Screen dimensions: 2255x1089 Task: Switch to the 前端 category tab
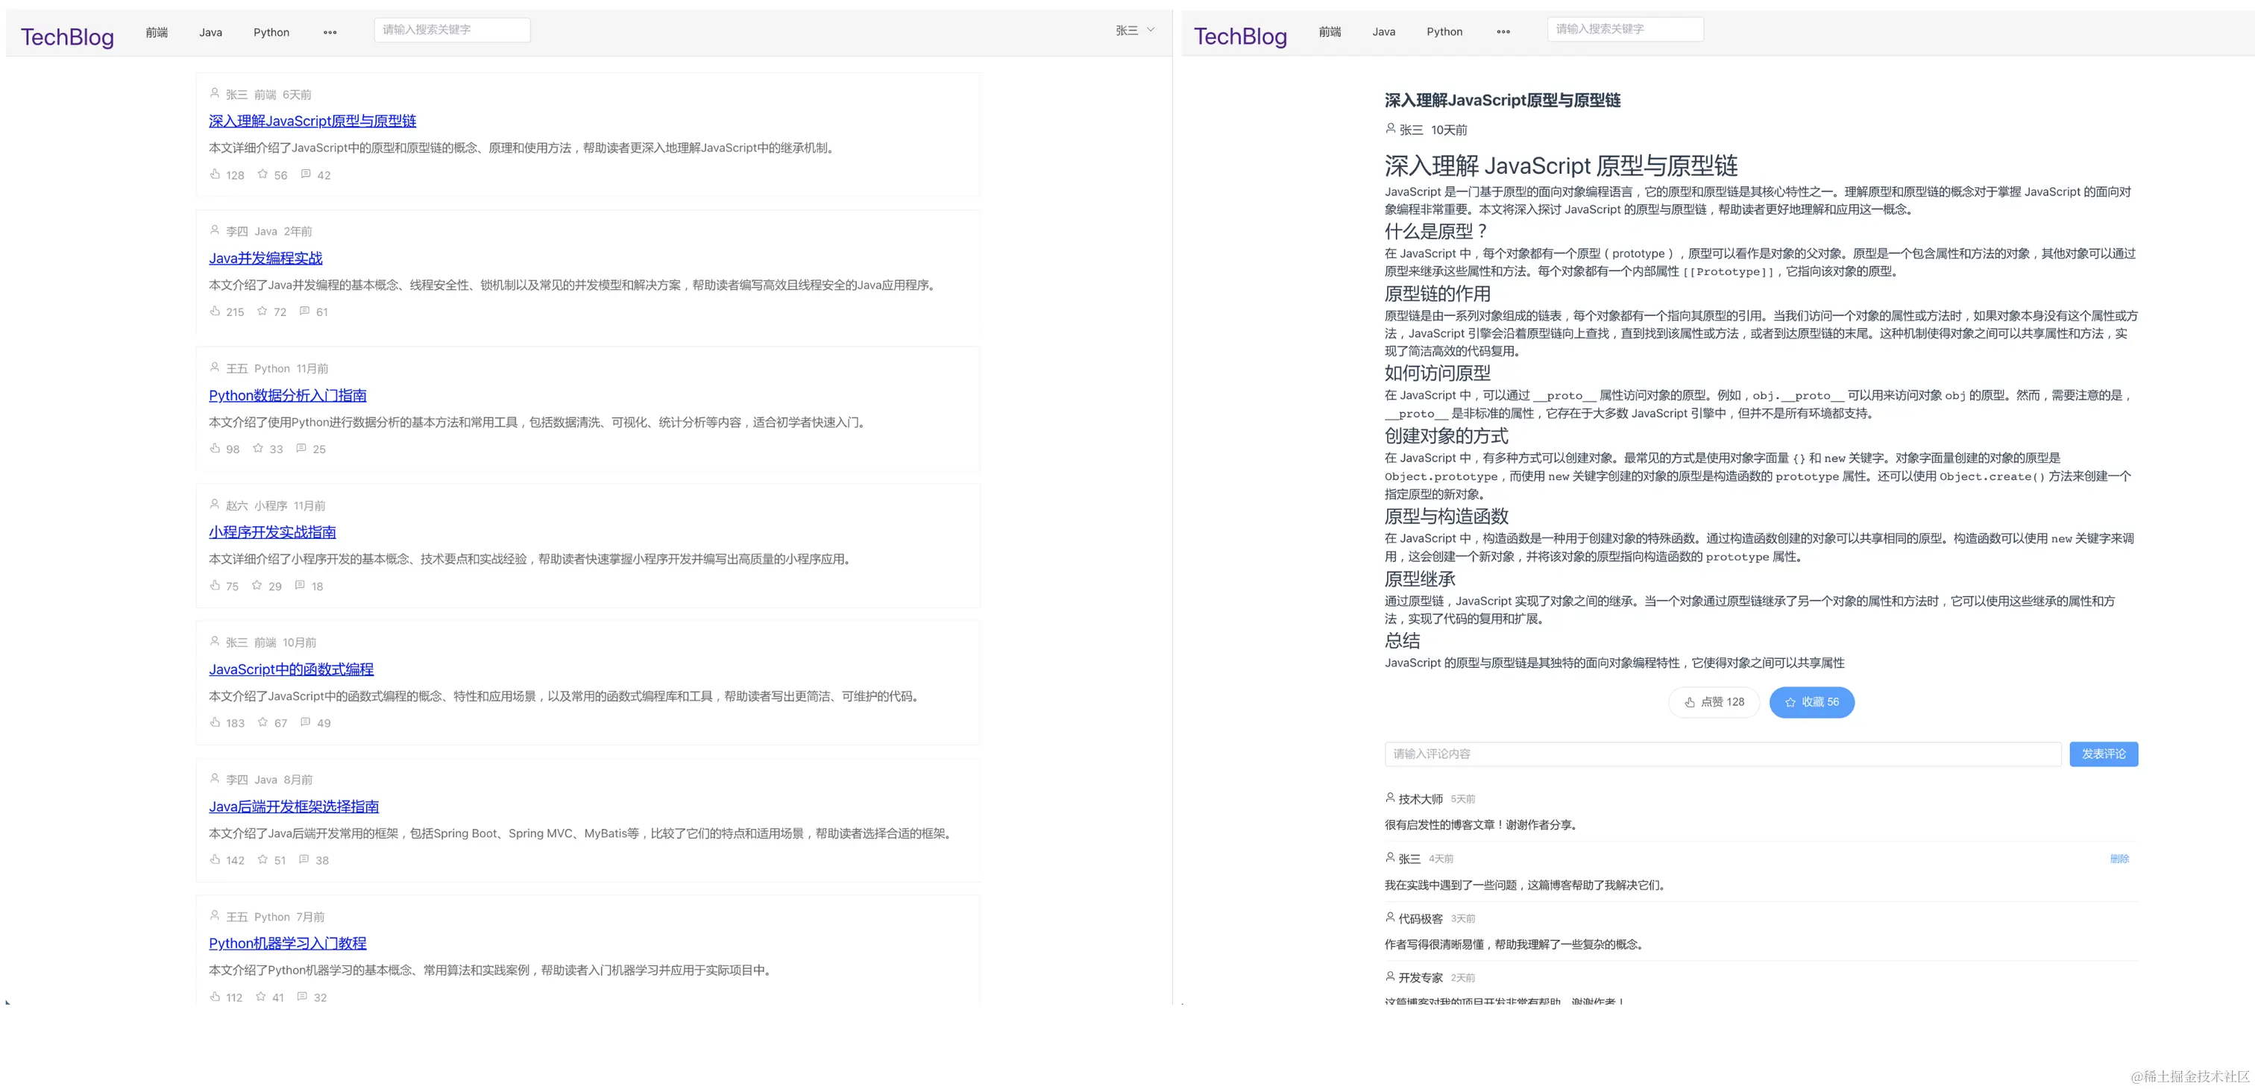click(x=157, y=32)
